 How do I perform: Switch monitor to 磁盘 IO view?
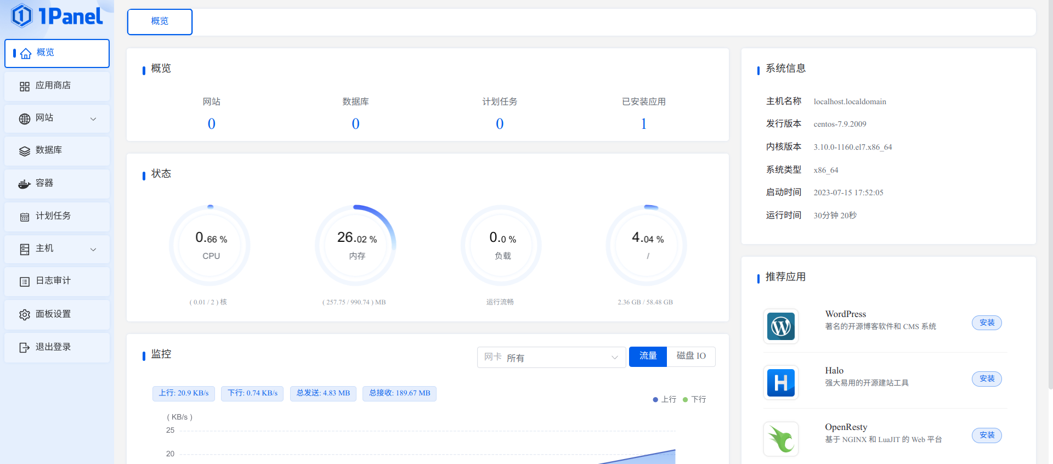point(691,357)
